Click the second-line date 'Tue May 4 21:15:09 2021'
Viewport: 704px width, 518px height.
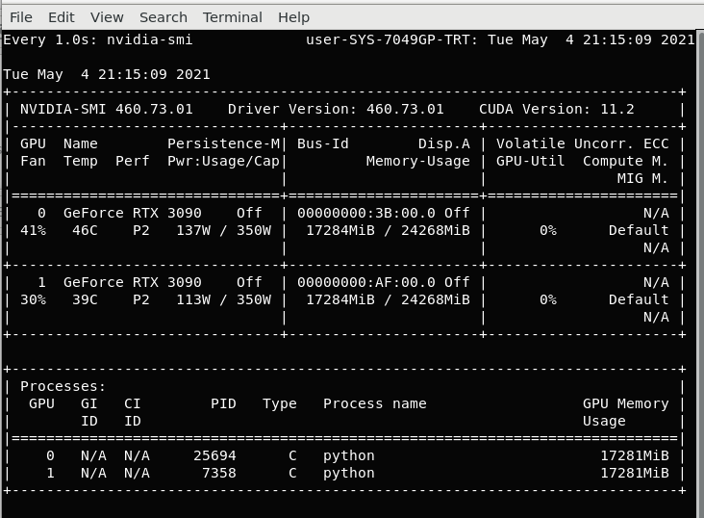(x=107, y=75)
